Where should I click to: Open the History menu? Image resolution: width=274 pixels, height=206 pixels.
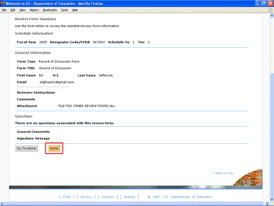(x=34, y=10)
